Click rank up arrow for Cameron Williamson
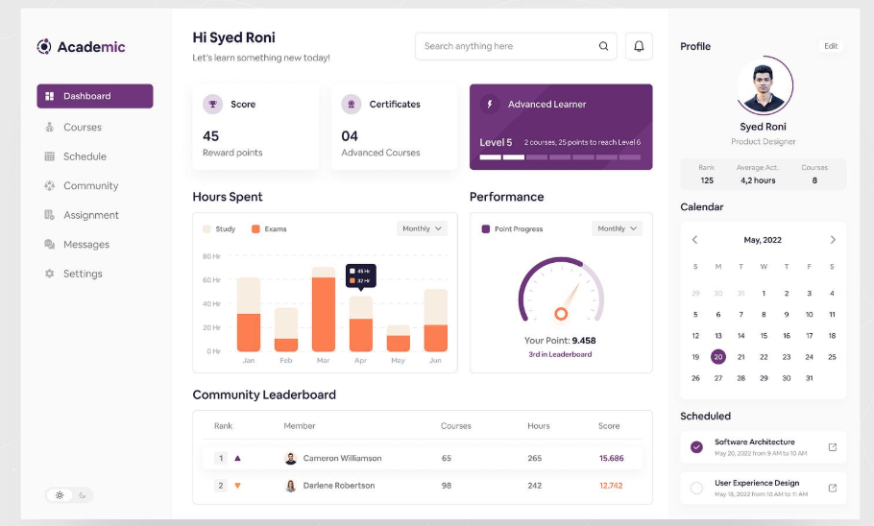 pyautogui.click(x=237, y=458)
